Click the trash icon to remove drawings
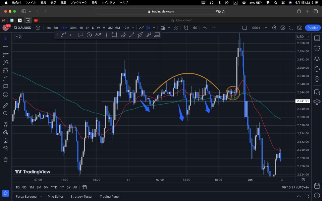 (5, 159)
